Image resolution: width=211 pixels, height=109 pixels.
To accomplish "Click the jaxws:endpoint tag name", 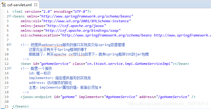I will point(37,97).
